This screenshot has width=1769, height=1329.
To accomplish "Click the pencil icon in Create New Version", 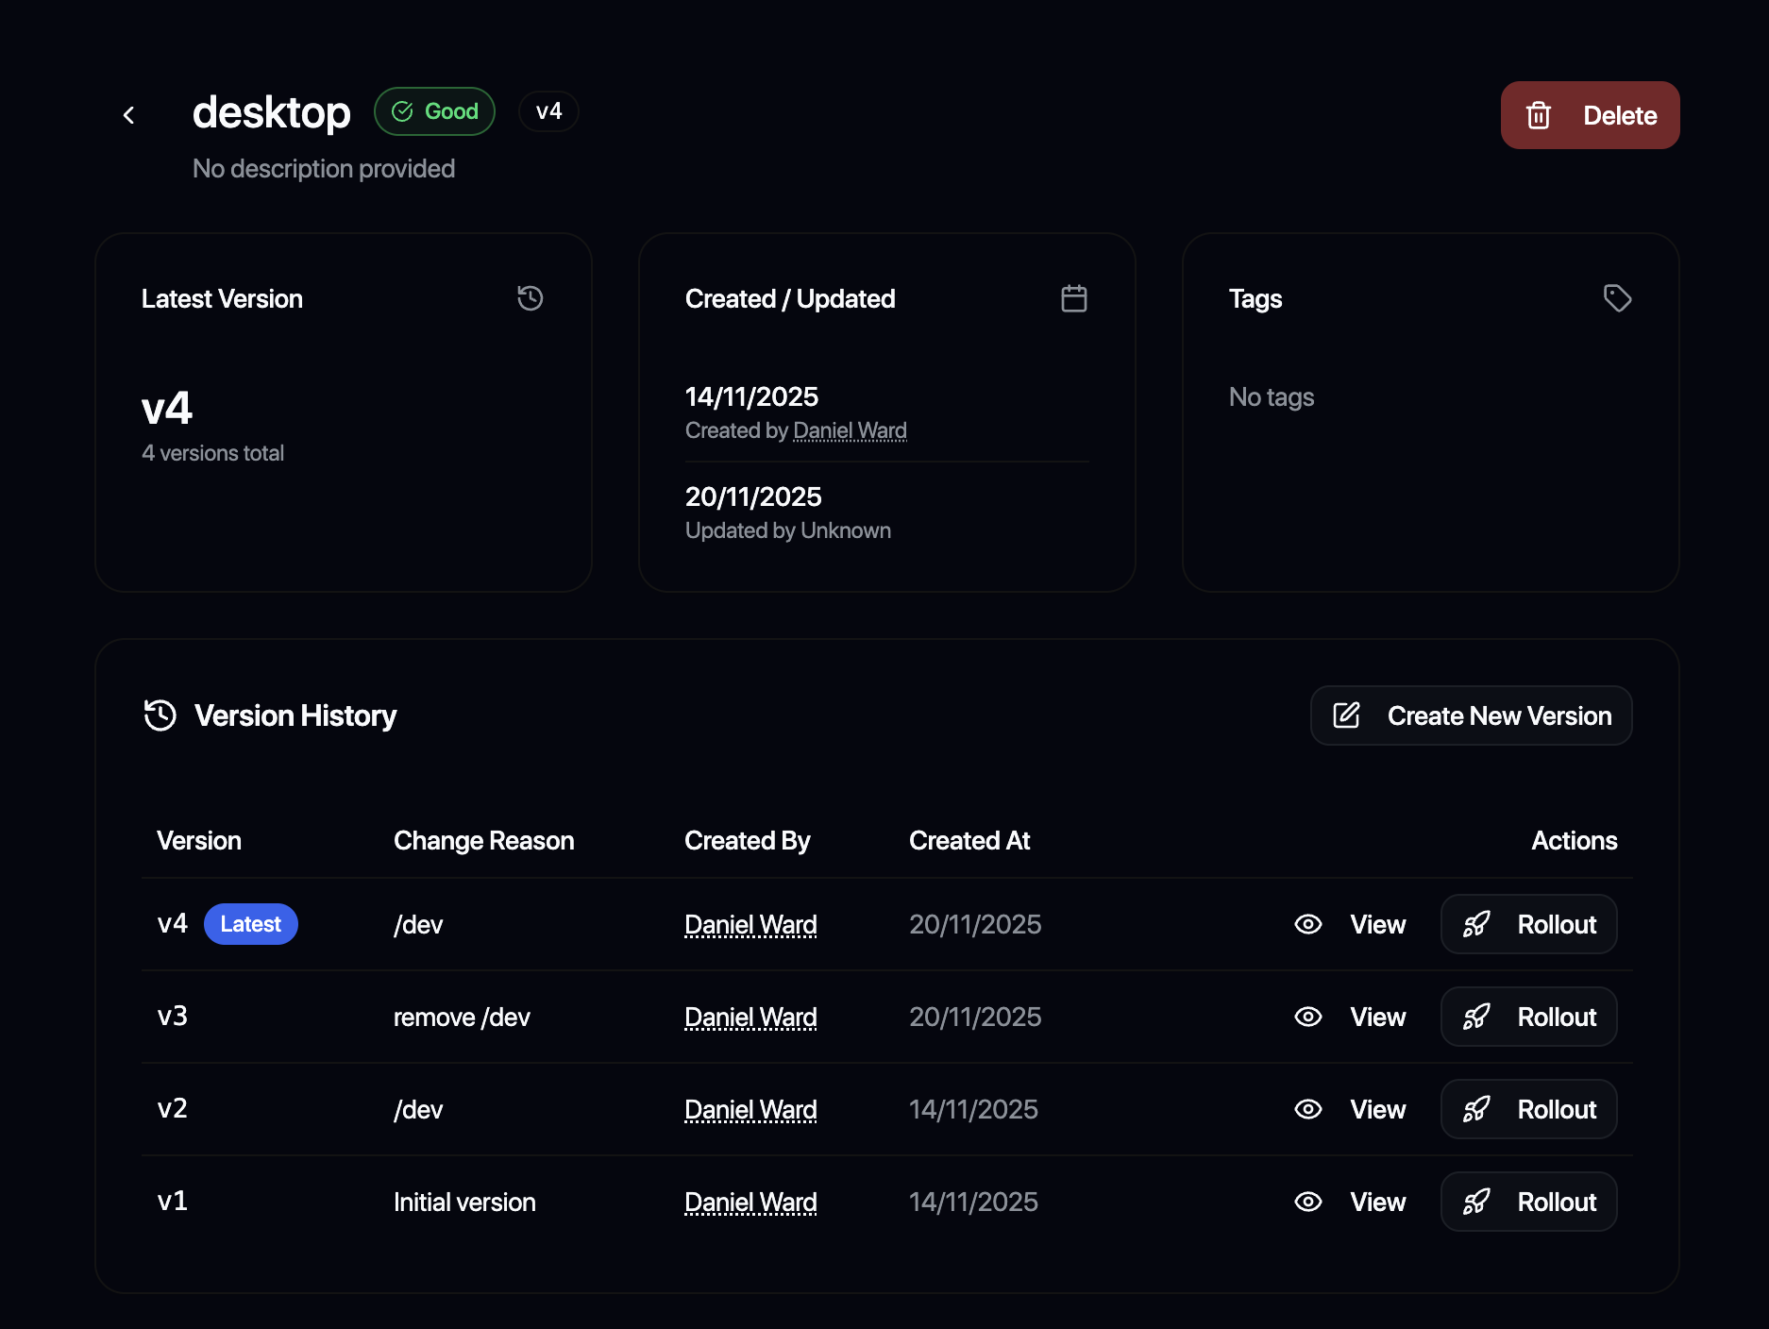I will click(x=1345, y=715).
